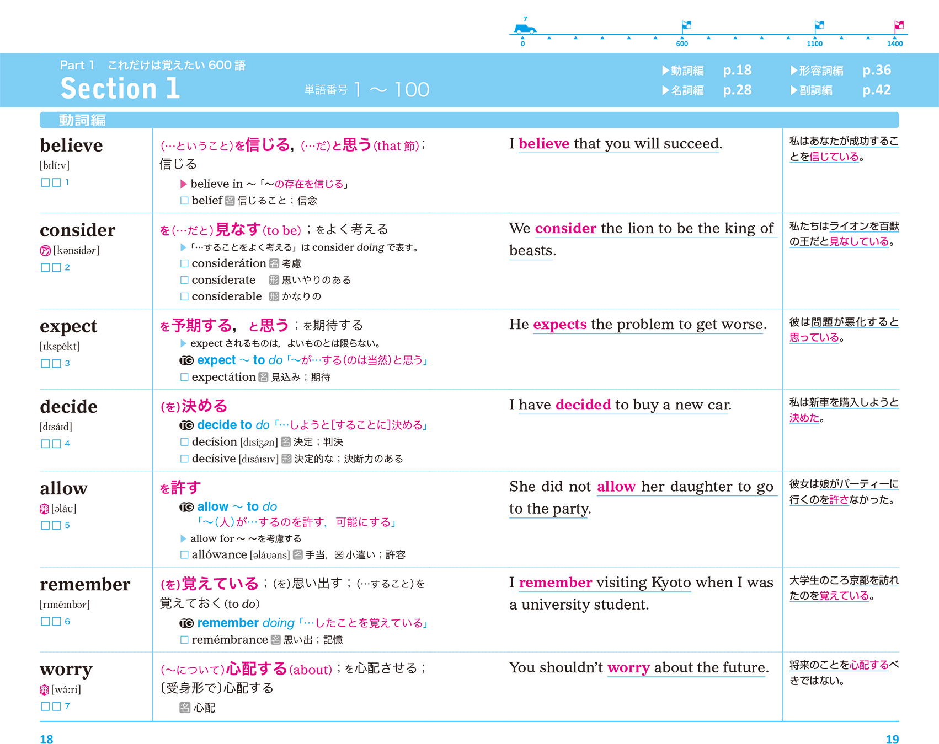Tick the checkbox before 'belíef'

point(184,201)
